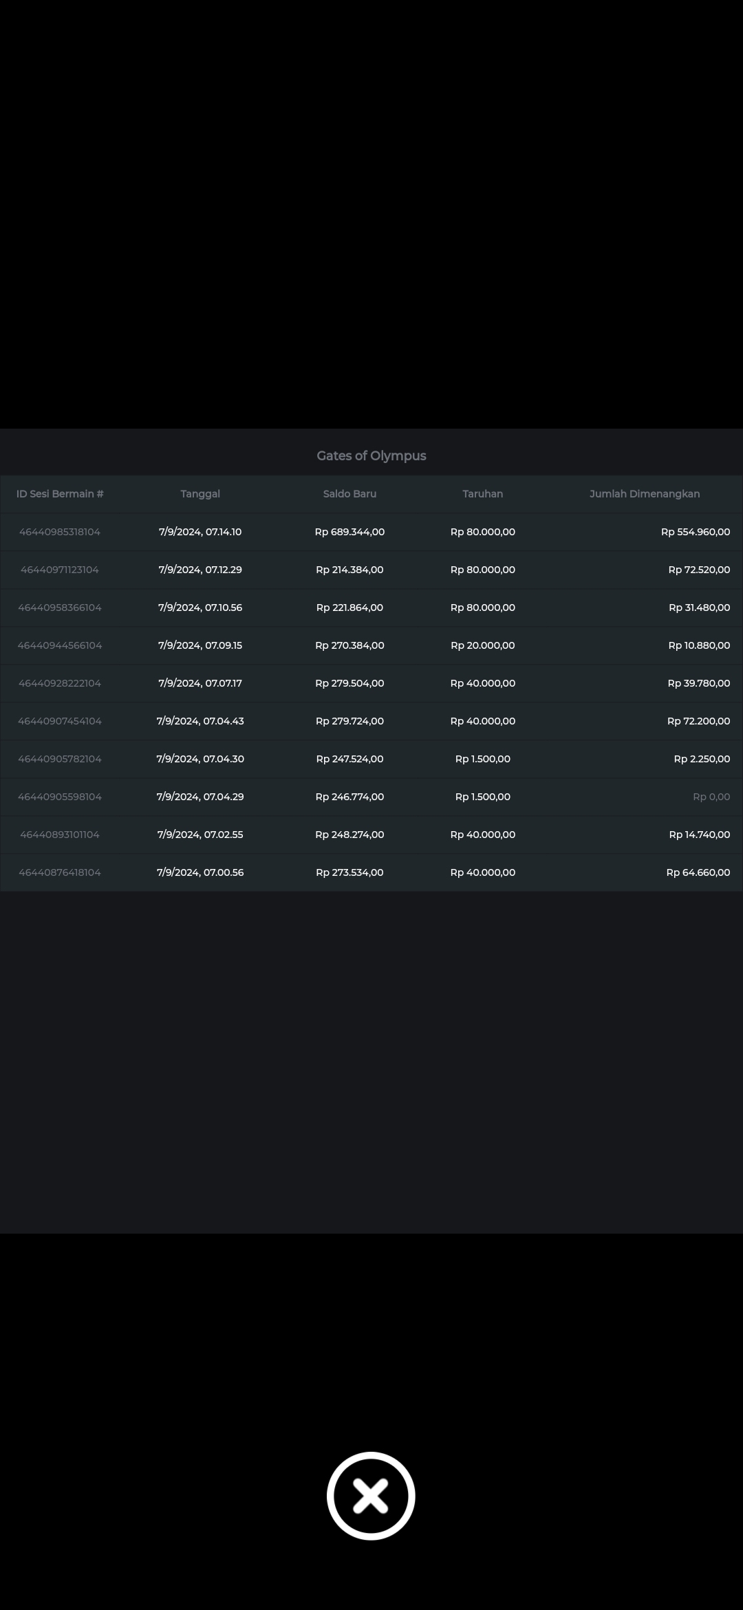Click balance Rp 246.774,00
The height and width of the screenshot is (1610, 743).
[x=349, y=797]
